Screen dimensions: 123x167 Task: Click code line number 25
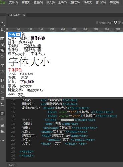[x=13, y=152]
